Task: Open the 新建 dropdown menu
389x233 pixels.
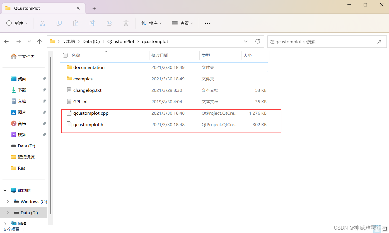Action: [17, 23]
